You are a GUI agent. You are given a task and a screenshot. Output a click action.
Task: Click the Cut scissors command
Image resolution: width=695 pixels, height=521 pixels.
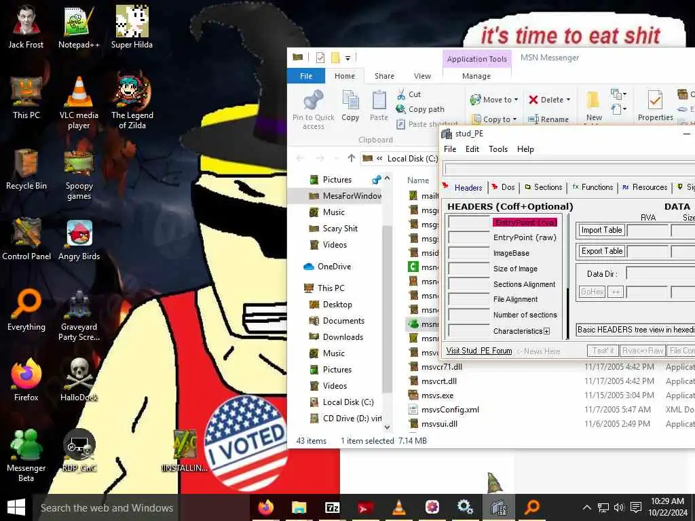tap(409, 94)
